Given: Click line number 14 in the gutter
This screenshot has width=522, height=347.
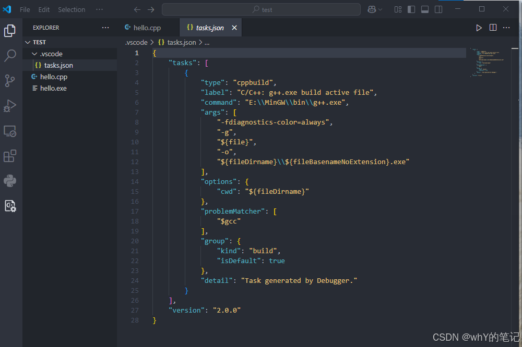Looking at the screenshot, I should [x=135, y=182].
